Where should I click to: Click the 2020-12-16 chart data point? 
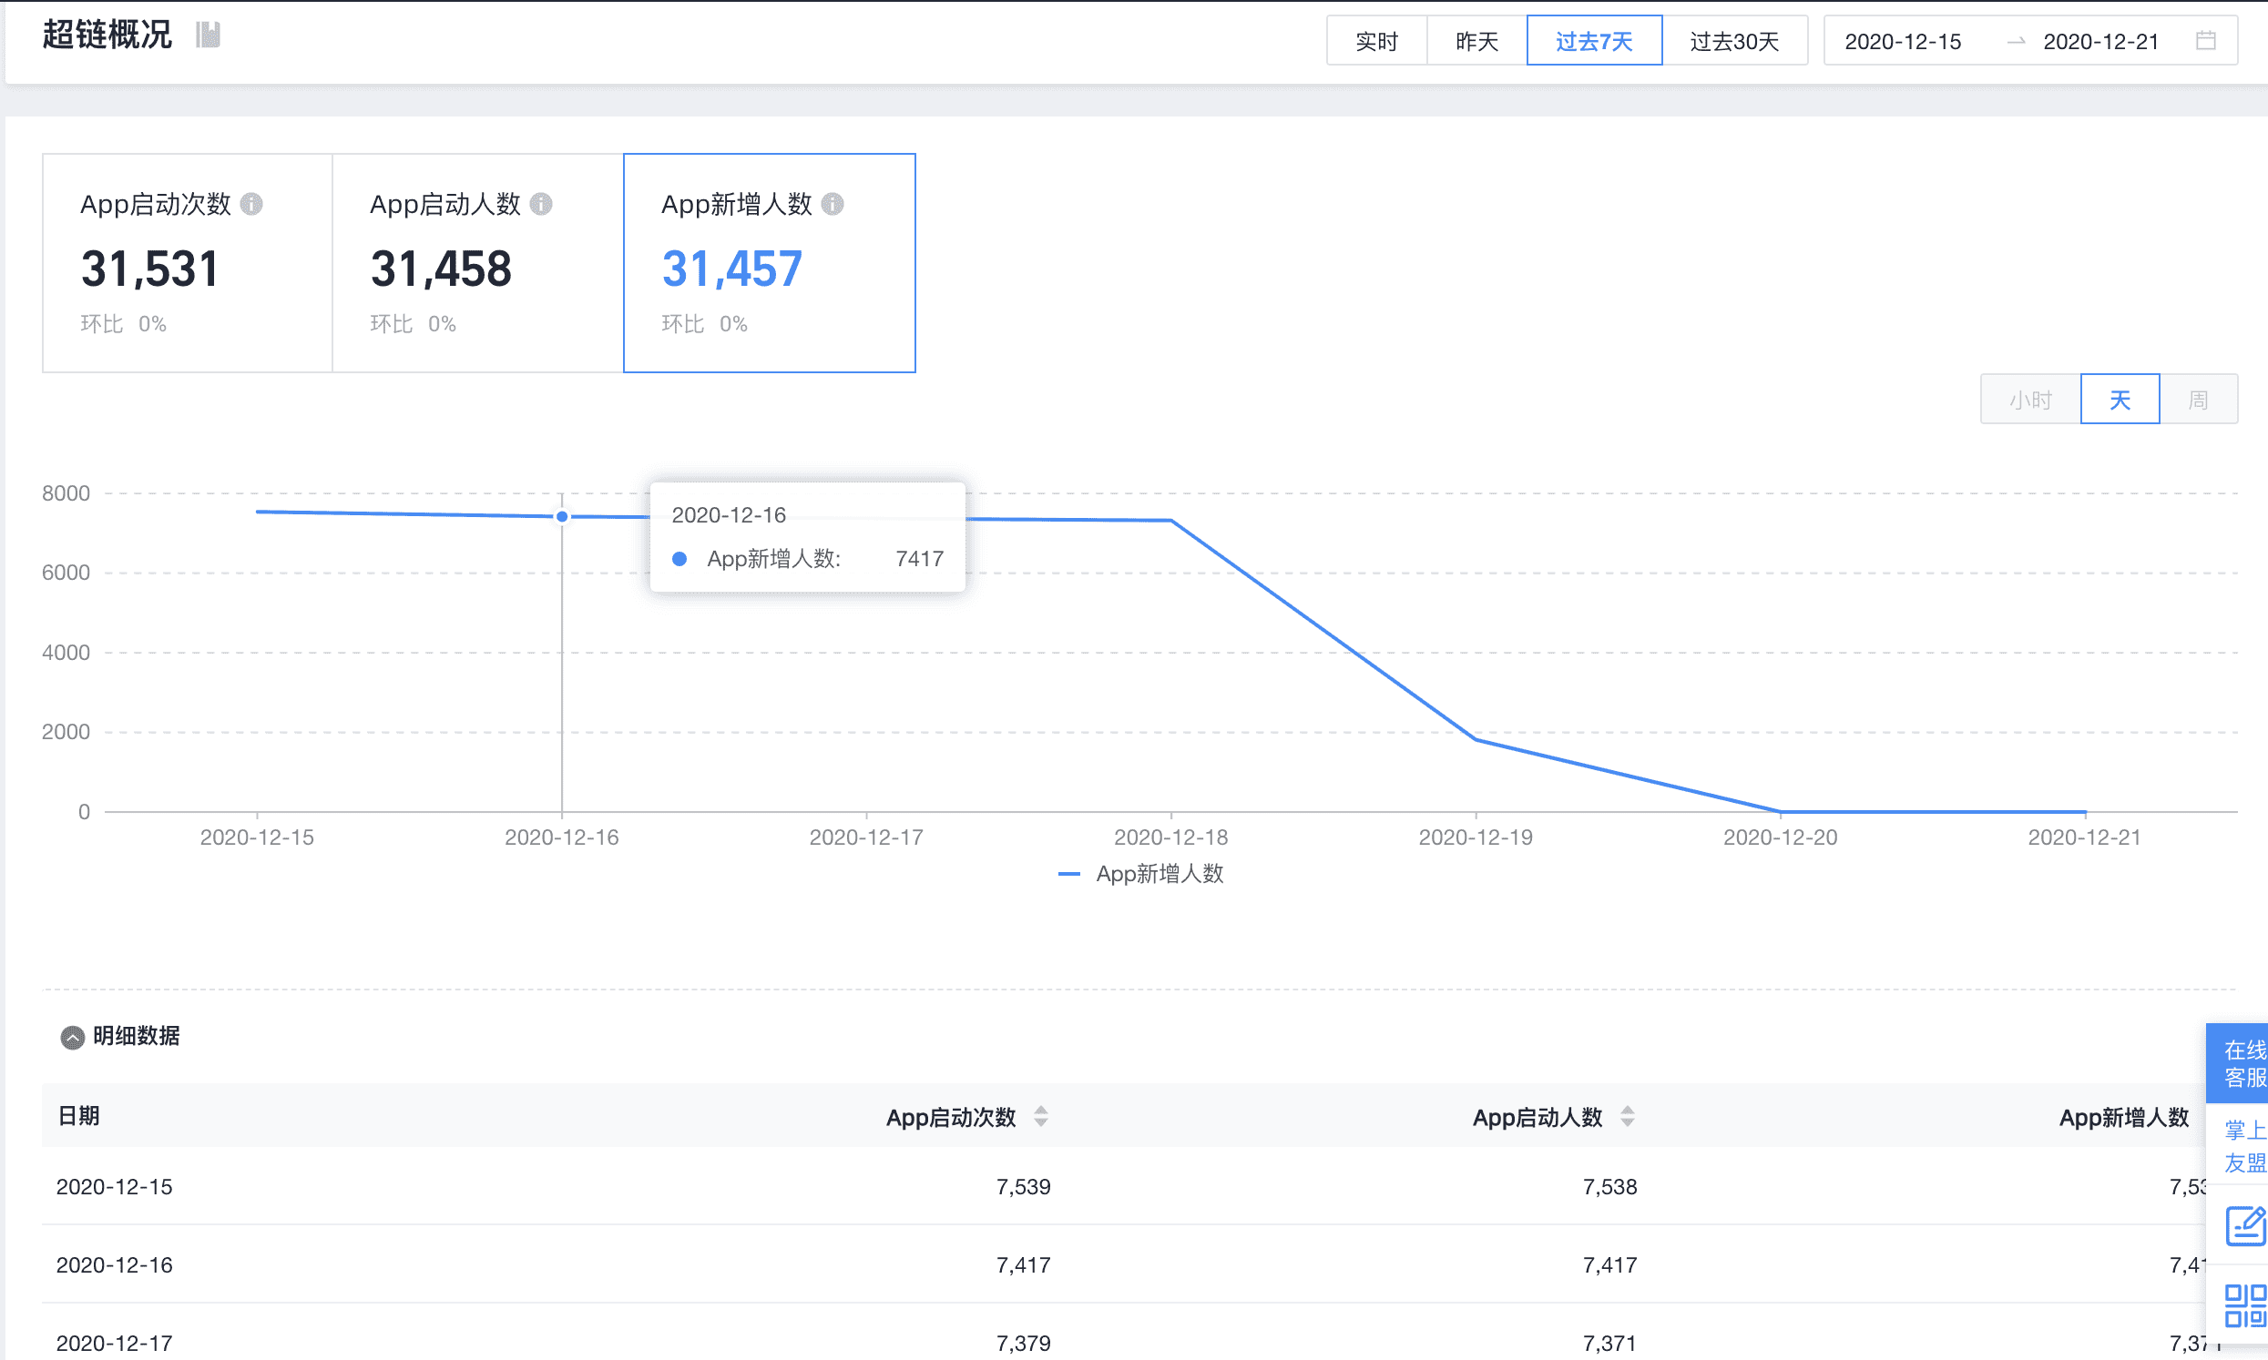(562, 517)
